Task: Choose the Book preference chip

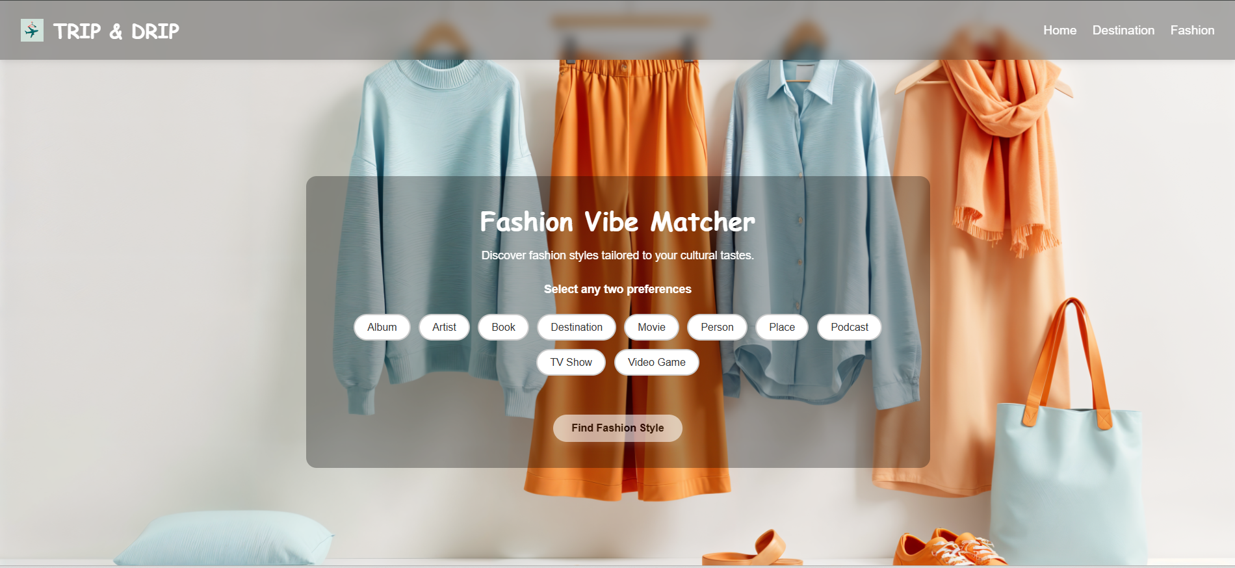Action: (503, 328)
